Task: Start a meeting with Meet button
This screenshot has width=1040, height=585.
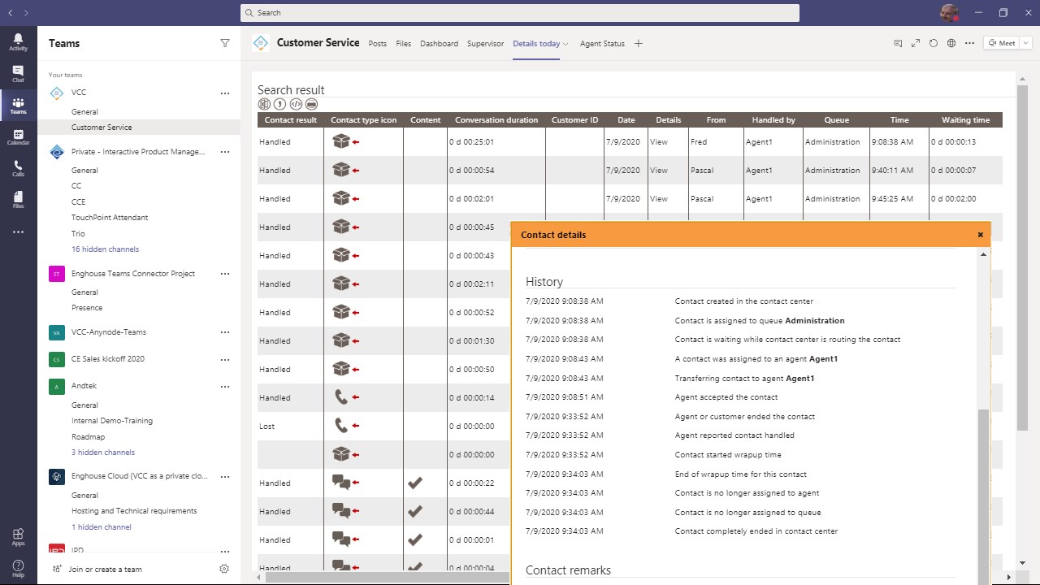Action: tap(1002, 44)
